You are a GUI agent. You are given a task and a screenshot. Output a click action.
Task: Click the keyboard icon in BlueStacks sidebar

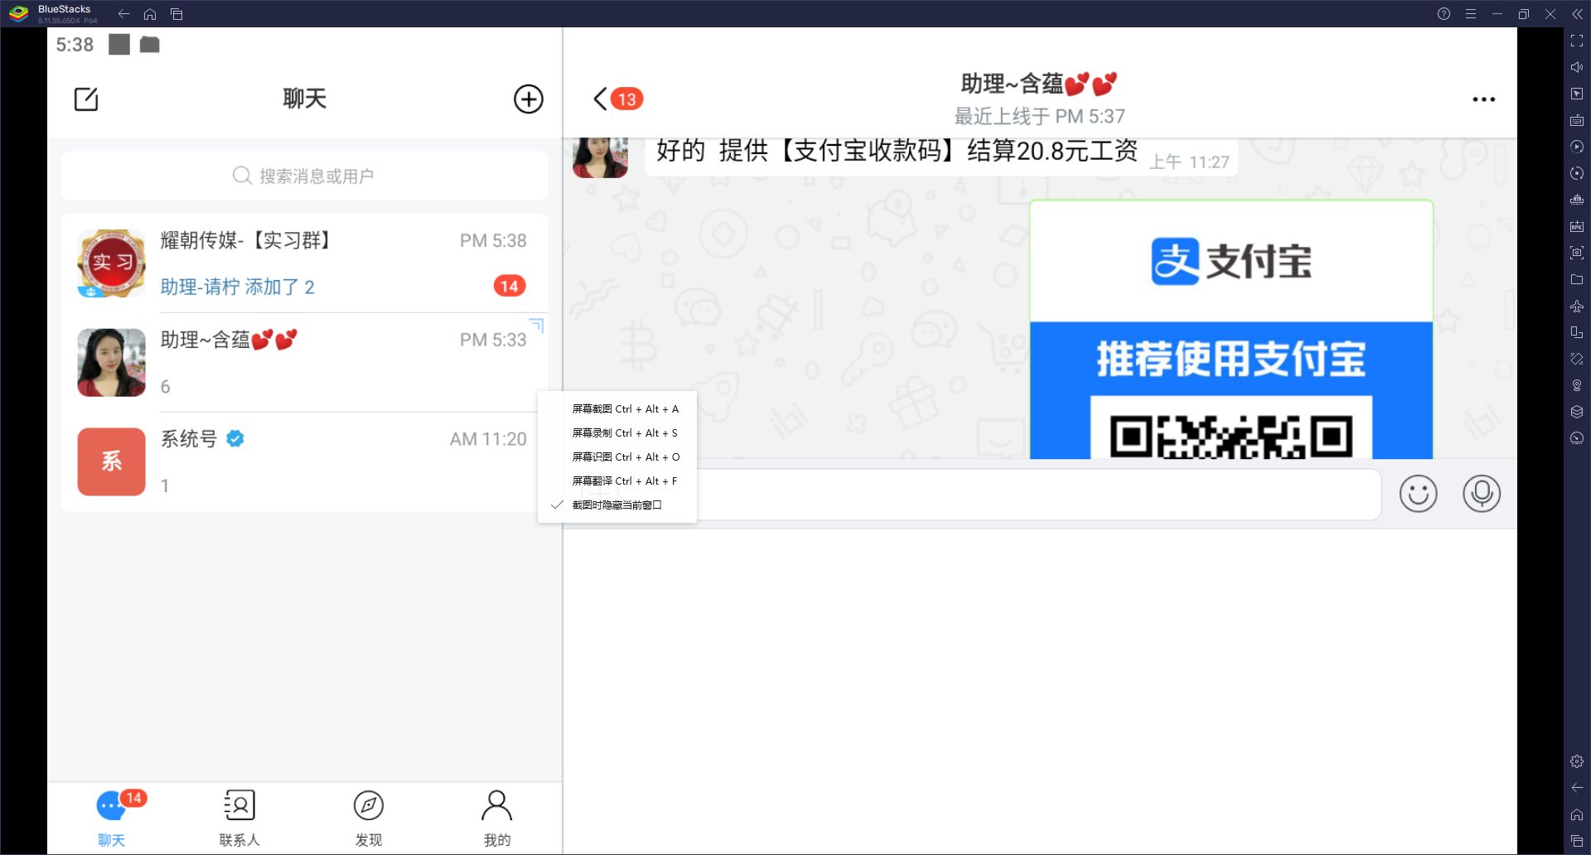pyautogui.click(x=1577, y=120)
